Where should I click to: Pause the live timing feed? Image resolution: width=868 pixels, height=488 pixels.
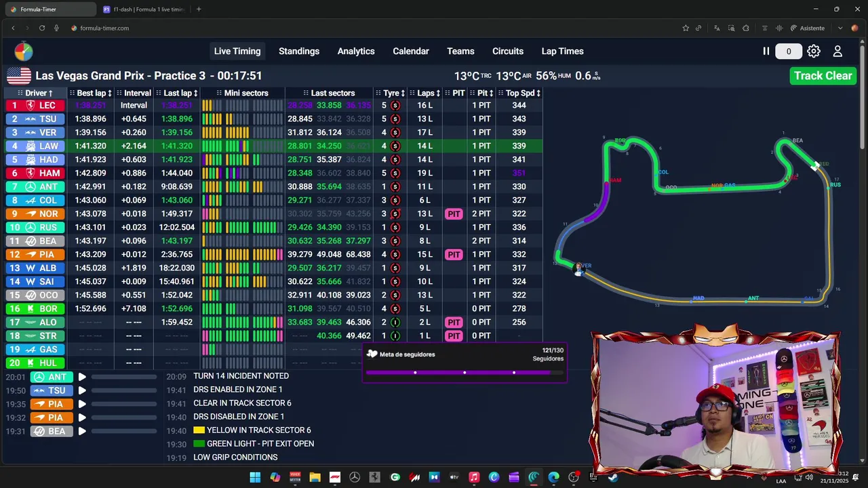766,52
